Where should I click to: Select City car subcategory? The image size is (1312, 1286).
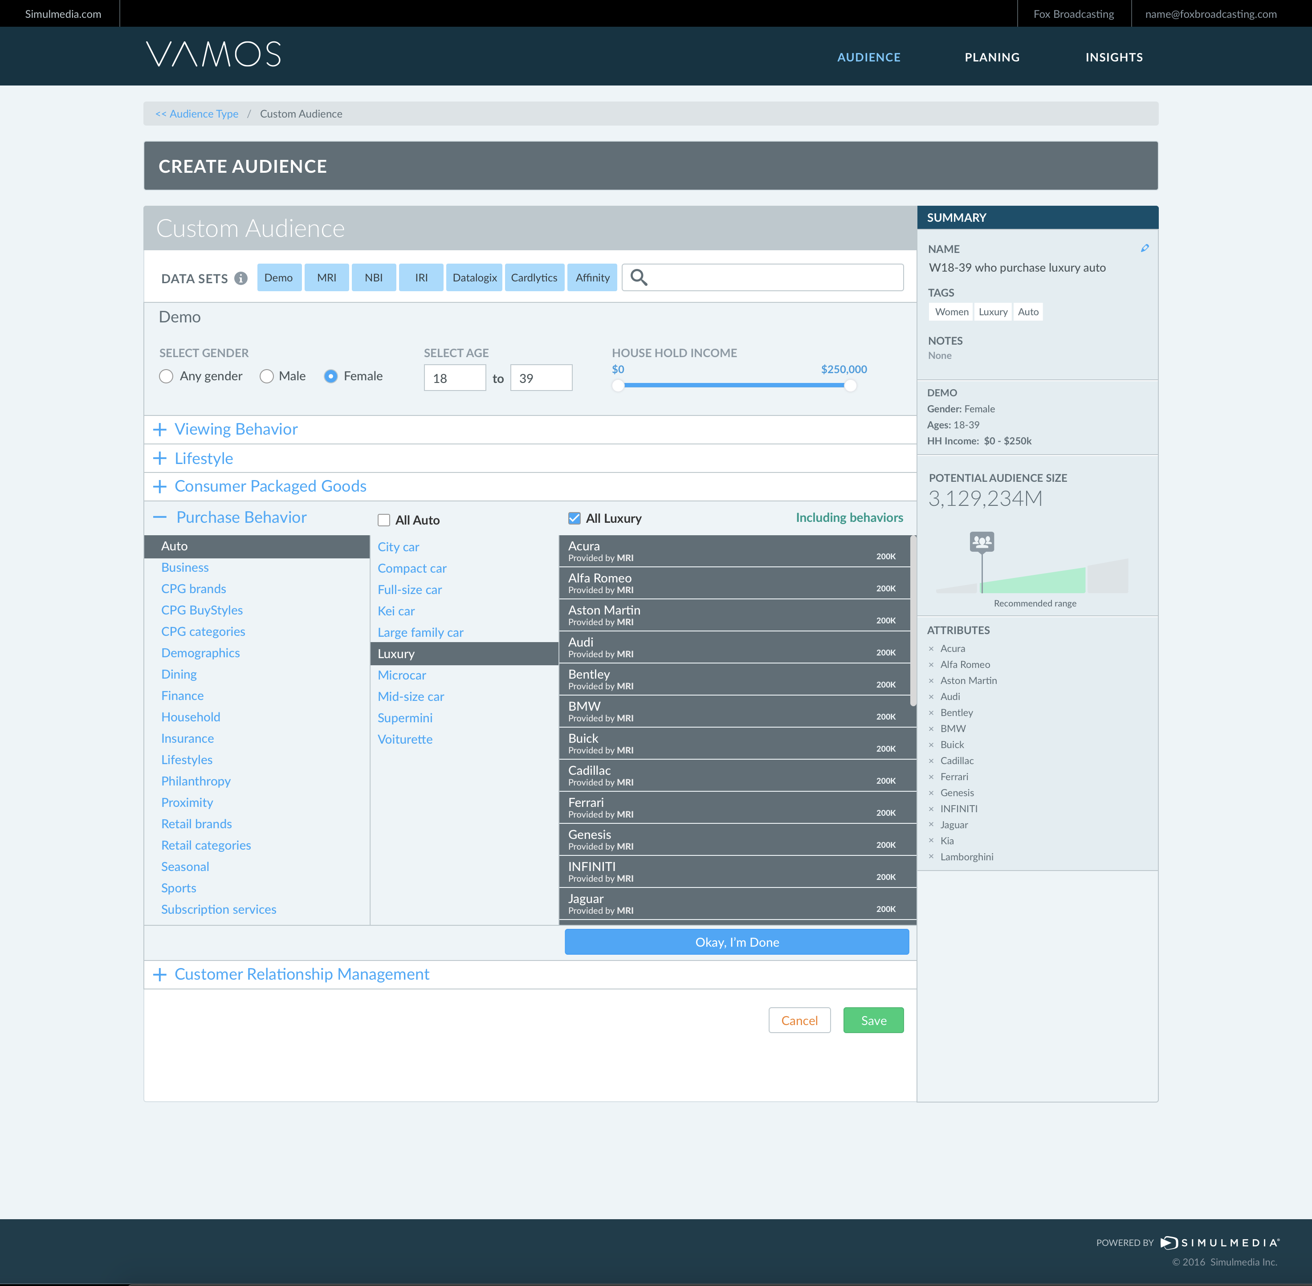[x=399, y=547]
